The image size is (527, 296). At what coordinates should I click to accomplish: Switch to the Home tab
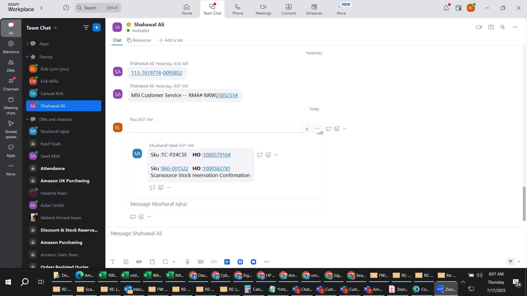click(x=187, y=9)
